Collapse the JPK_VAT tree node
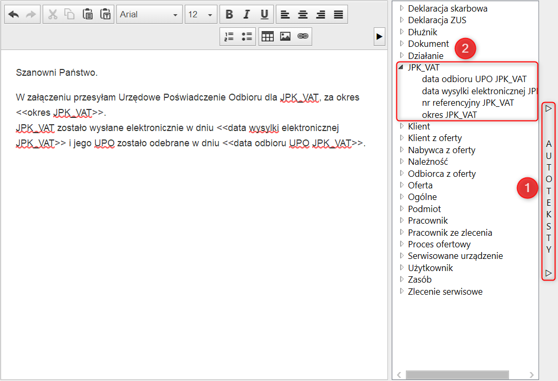The height and width of the screenshot is (381, 558). pos(401,67)
